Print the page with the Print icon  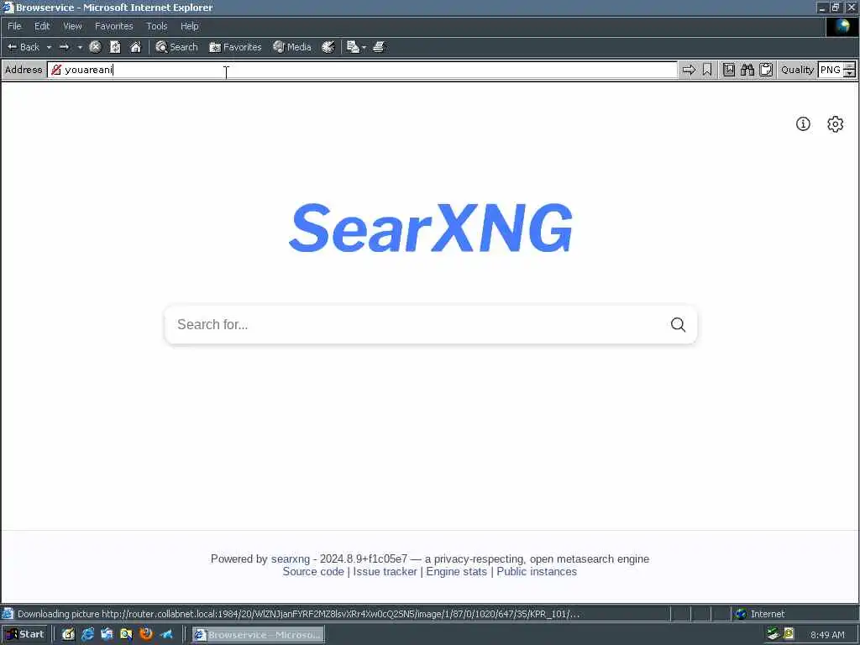379,47
